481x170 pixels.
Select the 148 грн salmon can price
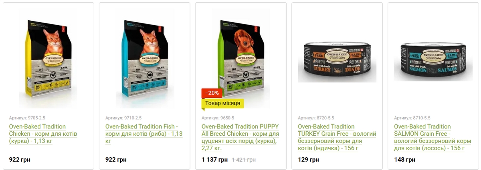[404, 160]
